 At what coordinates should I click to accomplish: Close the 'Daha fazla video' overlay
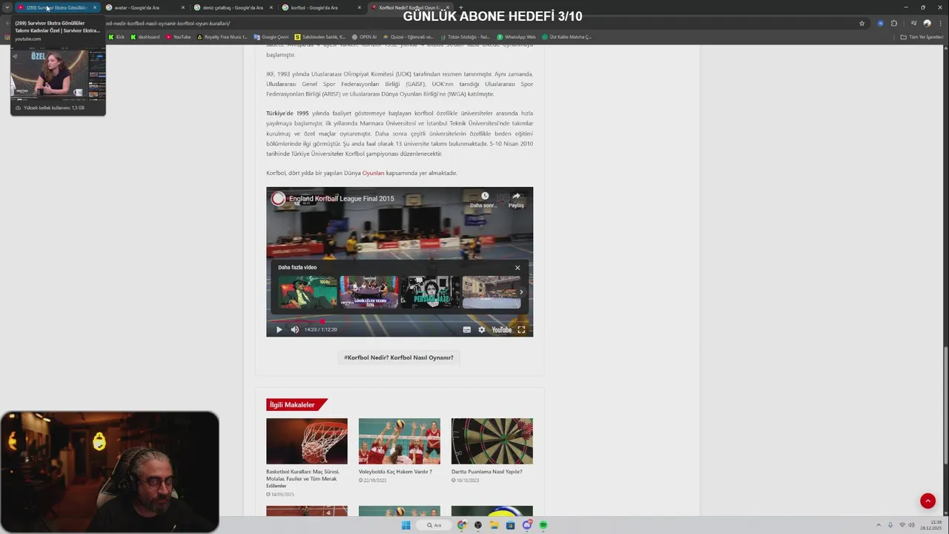(518, 268)
